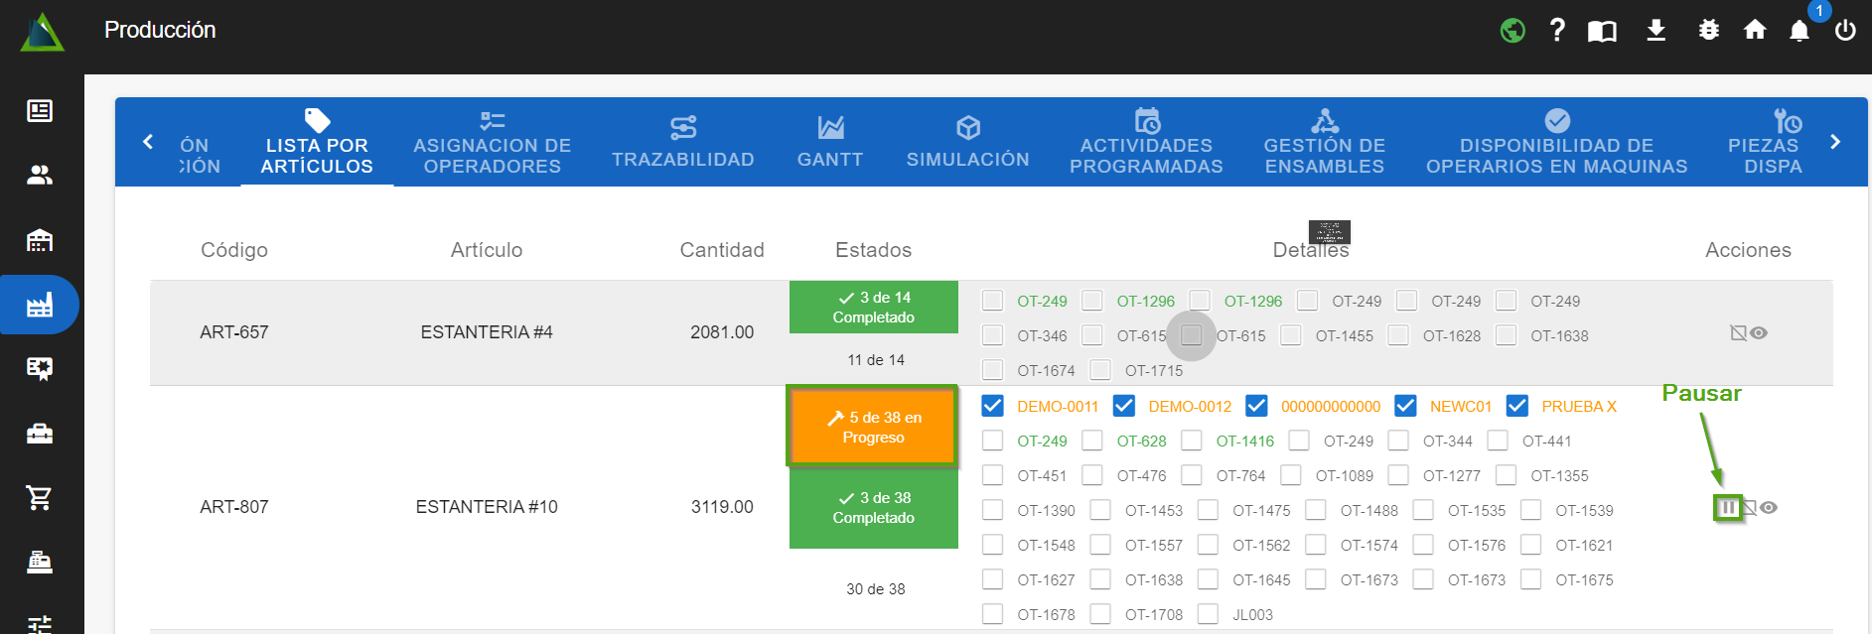The height and width of the screenshot is (634, 1872).
Task: Uncheck the DEMO-0011 checkbox
Action: click(992, 406)
